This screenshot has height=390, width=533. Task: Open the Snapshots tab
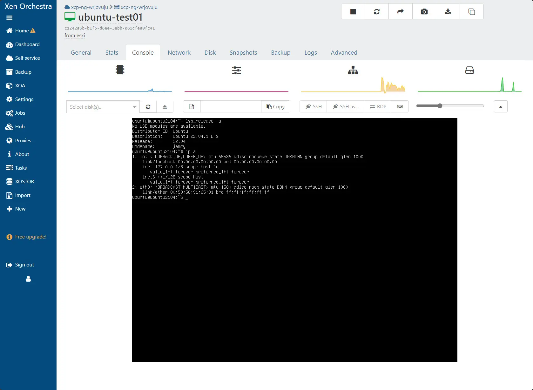point(243,52)
